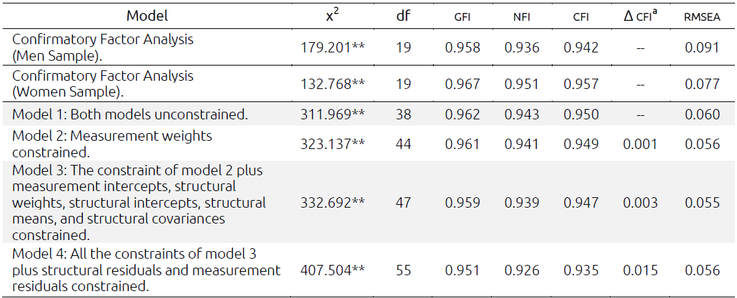Image resolution: width=737 pixels, height=298 pixels.
Task: Select the Model 3 description text
Action: tap(138, 203)
